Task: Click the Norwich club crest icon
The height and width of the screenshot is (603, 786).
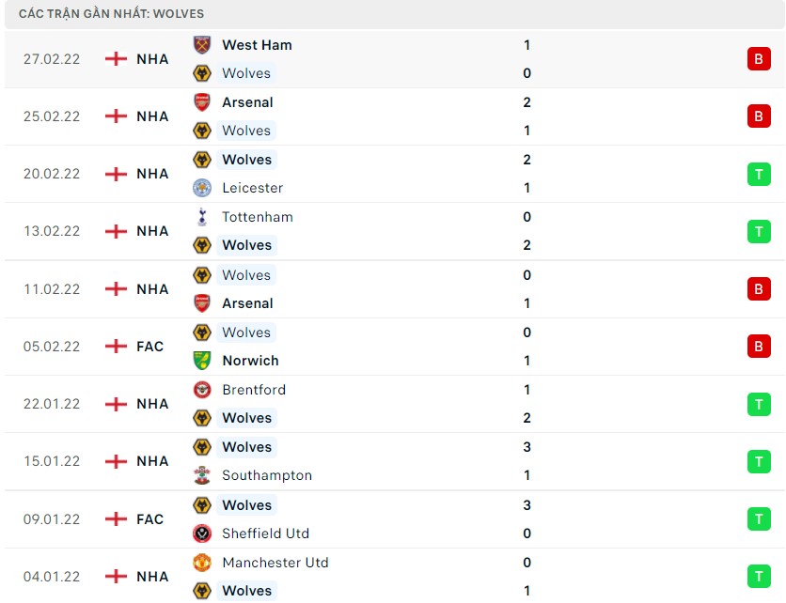Action: pyautogui.click(x=202, y=361)
